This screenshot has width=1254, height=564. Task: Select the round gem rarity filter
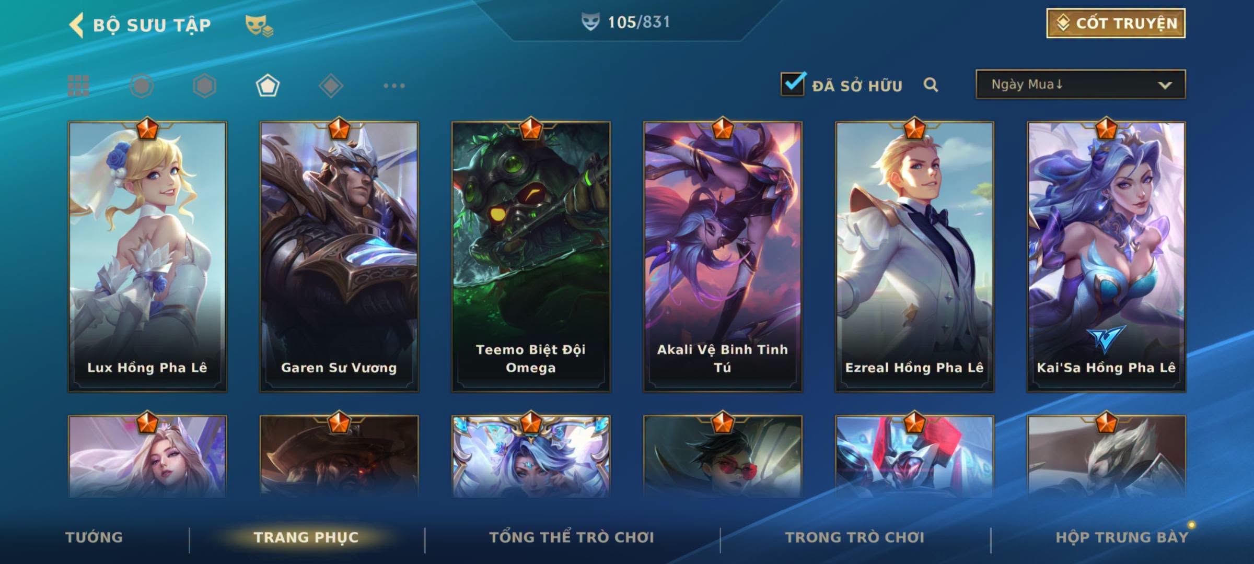click(142, 86)
